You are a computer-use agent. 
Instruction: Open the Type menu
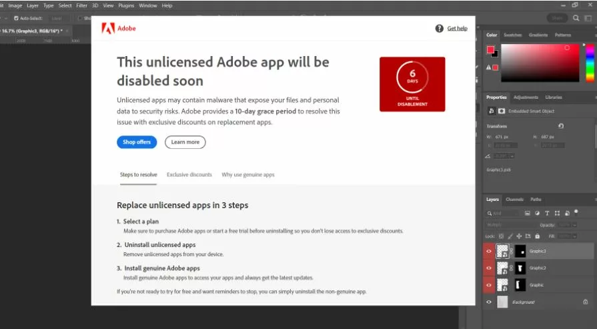[48, 6]
